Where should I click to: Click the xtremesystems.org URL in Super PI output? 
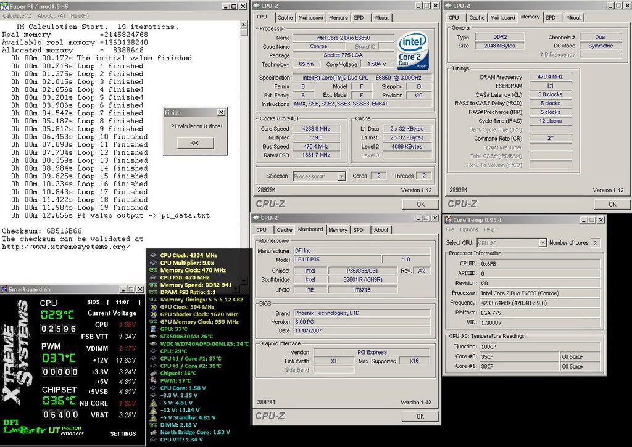point(67,247)
